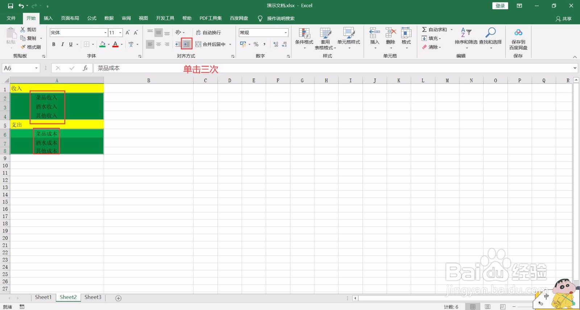580x310 pixels.
Task: Click the insert function fx icon
Action: point(86,68)
